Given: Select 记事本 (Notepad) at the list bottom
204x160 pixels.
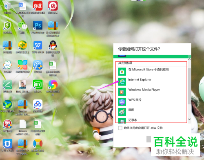Looking at the screenshot, I should tap(152, 120).
